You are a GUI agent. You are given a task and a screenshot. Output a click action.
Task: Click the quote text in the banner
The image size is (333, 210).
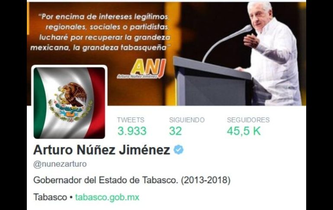click(x=101, y=32)
